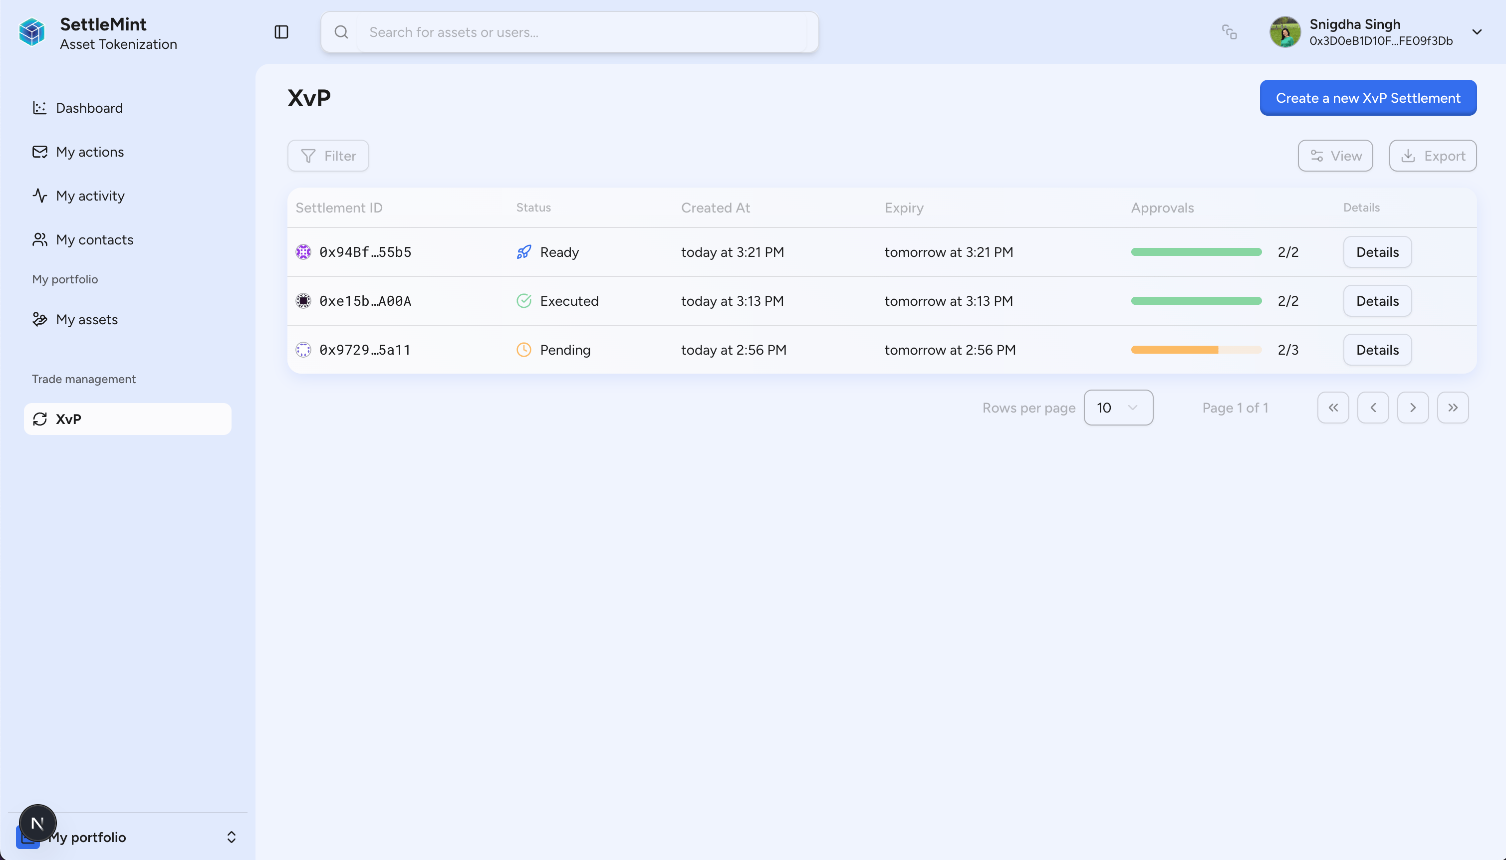The width and height of the screenshot is (1506, 860).
Task: Open the Rows per page dropdown
Action: click(1118, 408)
